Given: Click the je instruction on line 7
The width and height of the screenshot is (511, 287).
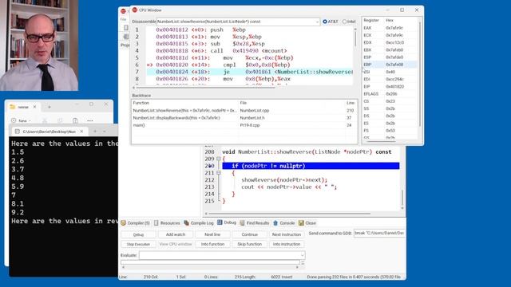Looking at the screenshot, I should tap(249, 72).
